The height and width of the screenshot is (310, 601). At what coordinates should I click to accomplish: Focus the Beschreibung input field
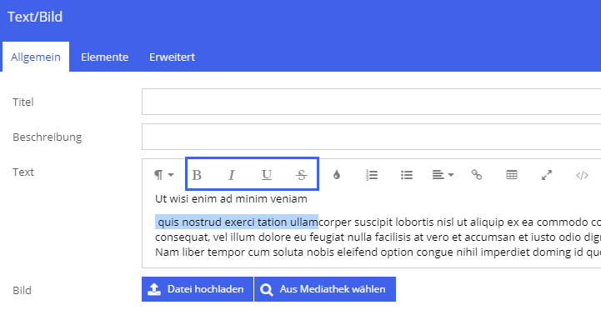372,137
